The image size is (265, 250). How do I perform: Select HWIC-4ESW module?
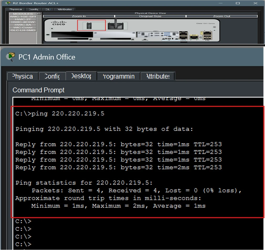23,22
